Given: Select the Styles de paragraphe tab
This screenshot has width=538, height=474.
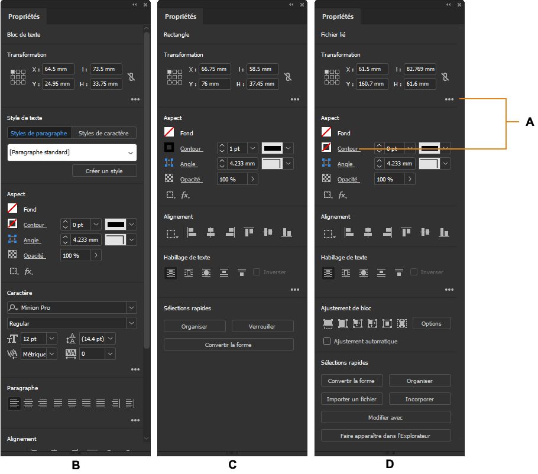Looking at the screenshot, I should [x=39, y=133].
